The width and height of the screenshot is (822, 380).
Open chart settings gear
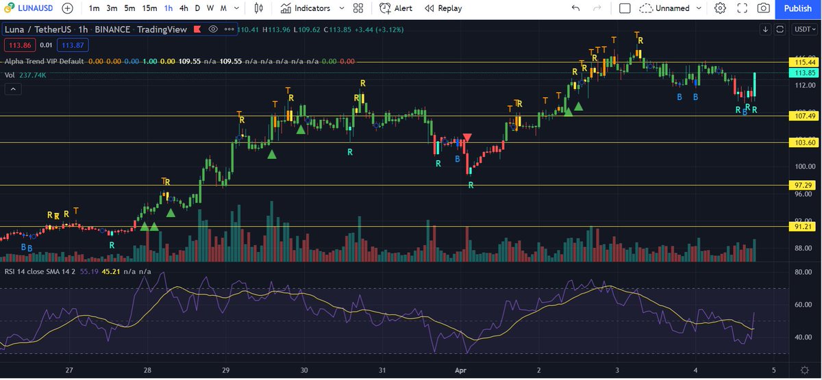tap(720, 8)
